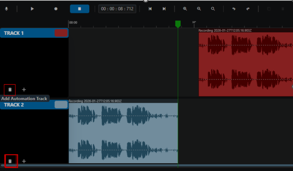Reset zoom with the plain magnifier icon
This screenshot has height=171, width=293.
pyautogui.click(x=213, y=9)
